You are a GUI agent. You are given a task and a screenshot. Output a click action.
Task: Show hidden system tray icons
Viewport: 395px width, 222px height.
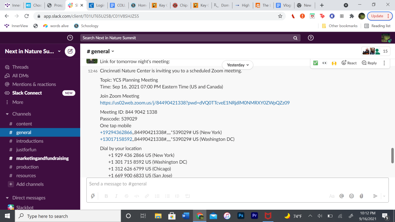[x=310, y=216]
